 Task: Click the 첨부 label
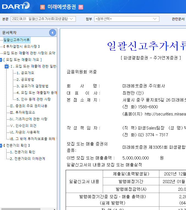[89, 19]
